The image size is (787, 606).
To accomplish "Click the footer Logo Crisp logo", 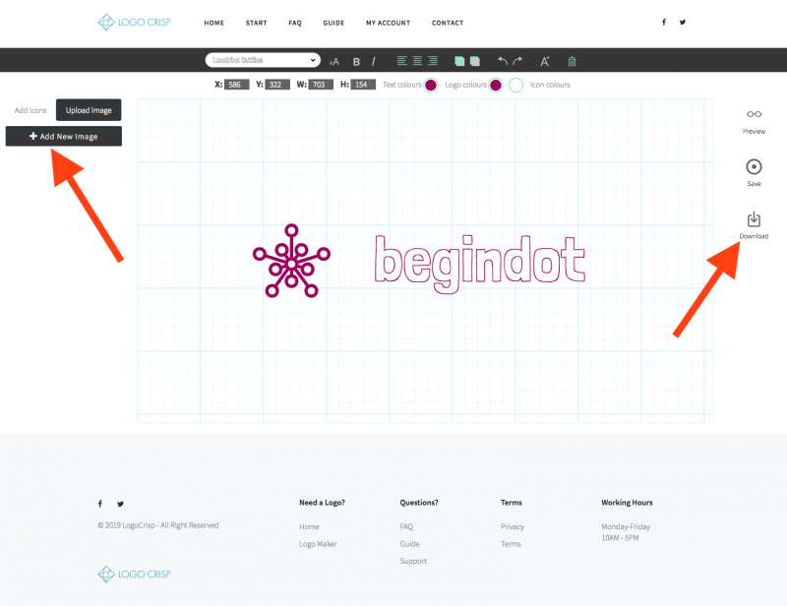I will (134, 574).
